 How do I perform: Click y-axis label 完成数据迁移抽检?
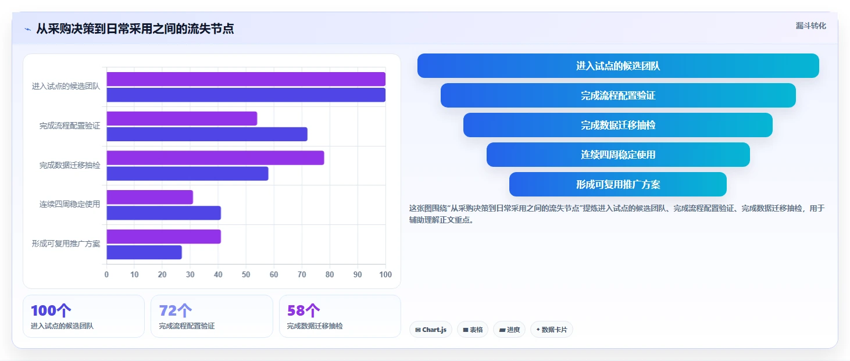[70, 166]
